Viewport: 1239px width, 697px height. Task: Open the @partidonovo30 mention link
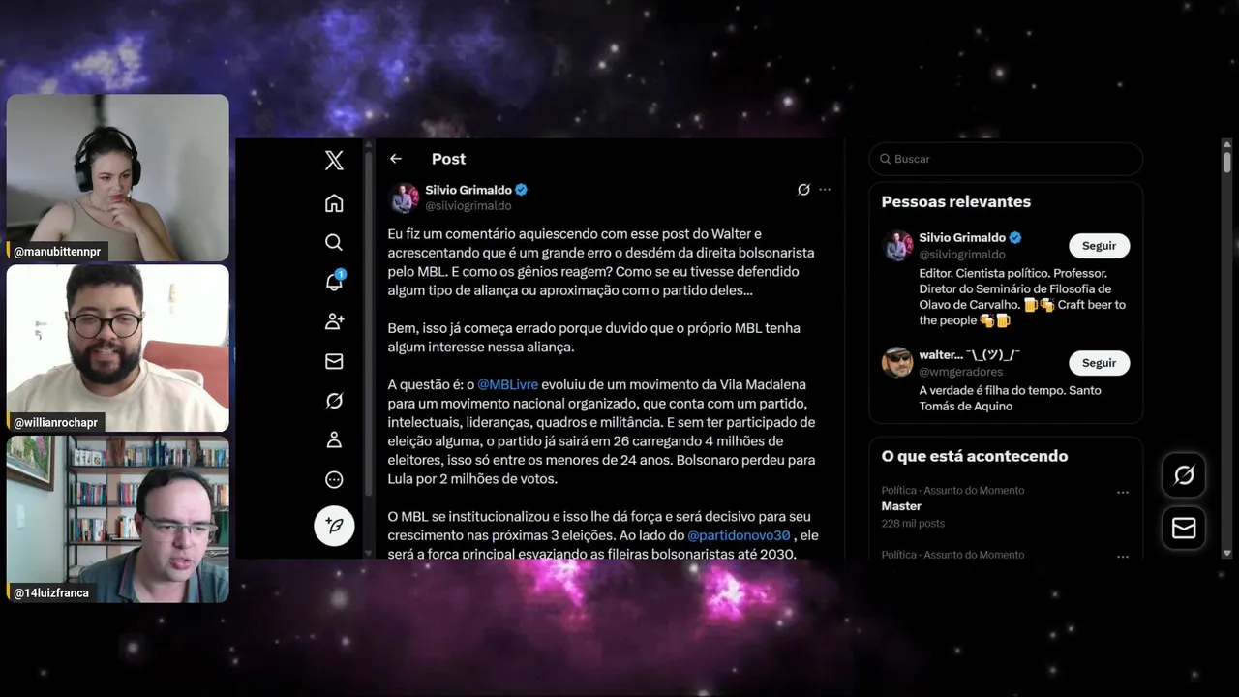[x=739, y=535]
